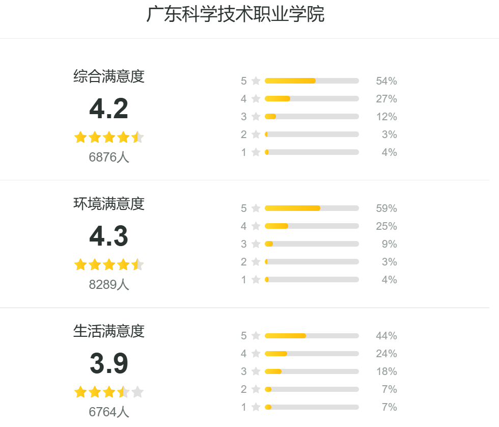Click the 综合满意度 heading
The image size is (499, 427).
109,76
